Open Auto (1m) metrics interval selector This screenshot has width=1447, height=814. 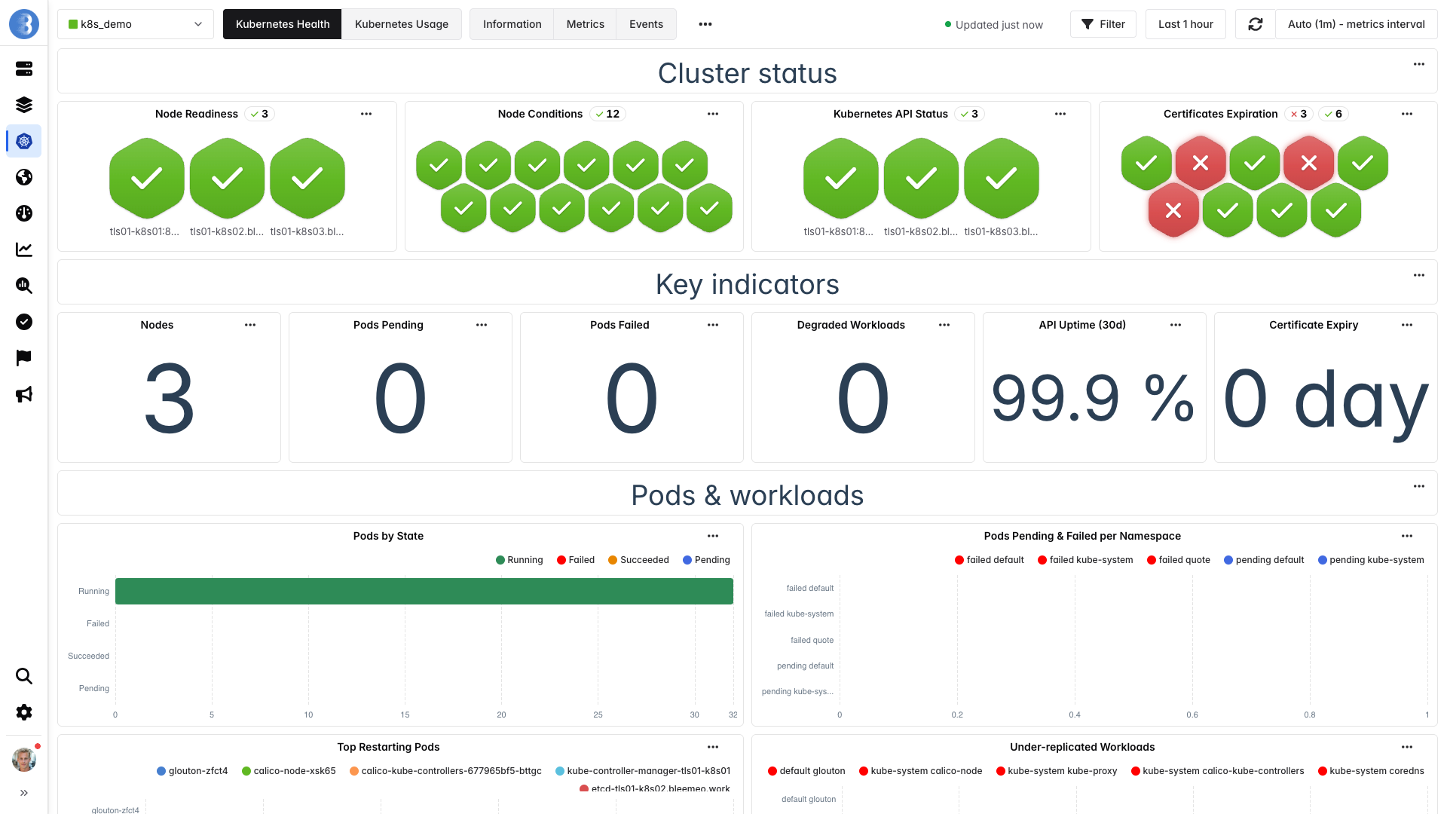click(1356, 24)
